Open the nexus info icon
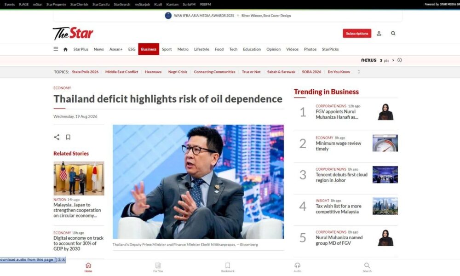The width and height of the screenshot is (460, 276). [x=400, y=60]
